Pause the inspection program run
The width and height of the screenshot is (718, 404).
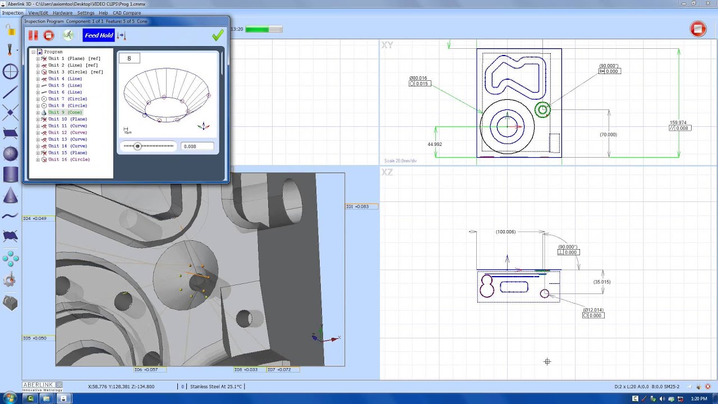pos(33,35)
